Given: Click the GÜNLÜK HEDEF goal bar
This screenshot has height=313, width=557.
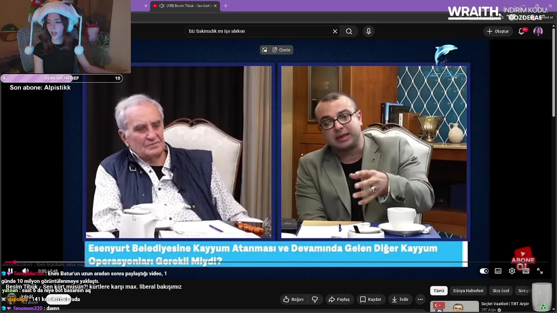Looking at the screenshot, I should [x=61, y=78].
